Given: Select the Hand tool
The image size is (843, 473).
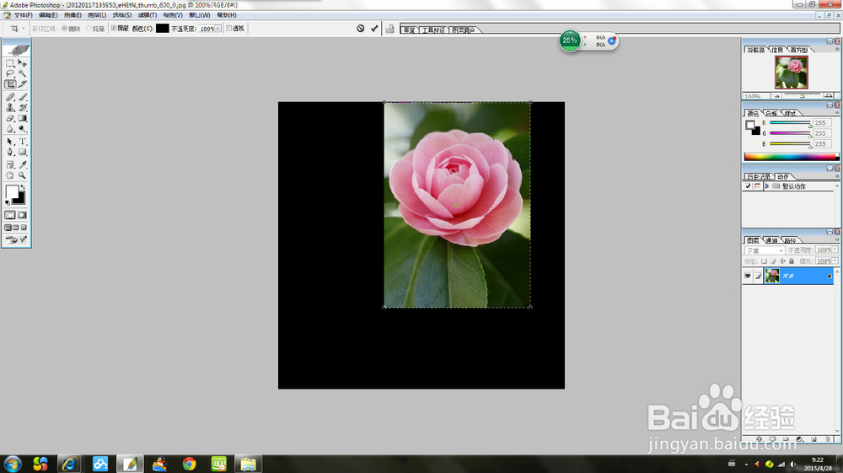Looking at the screenshot, I should (10, 175).
